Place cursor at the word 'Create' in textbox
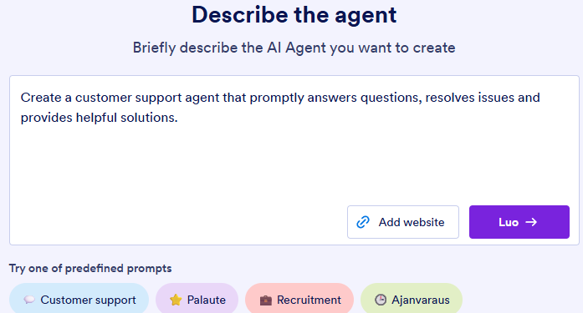Screen dimensions: 583x313 coord(41,98)
